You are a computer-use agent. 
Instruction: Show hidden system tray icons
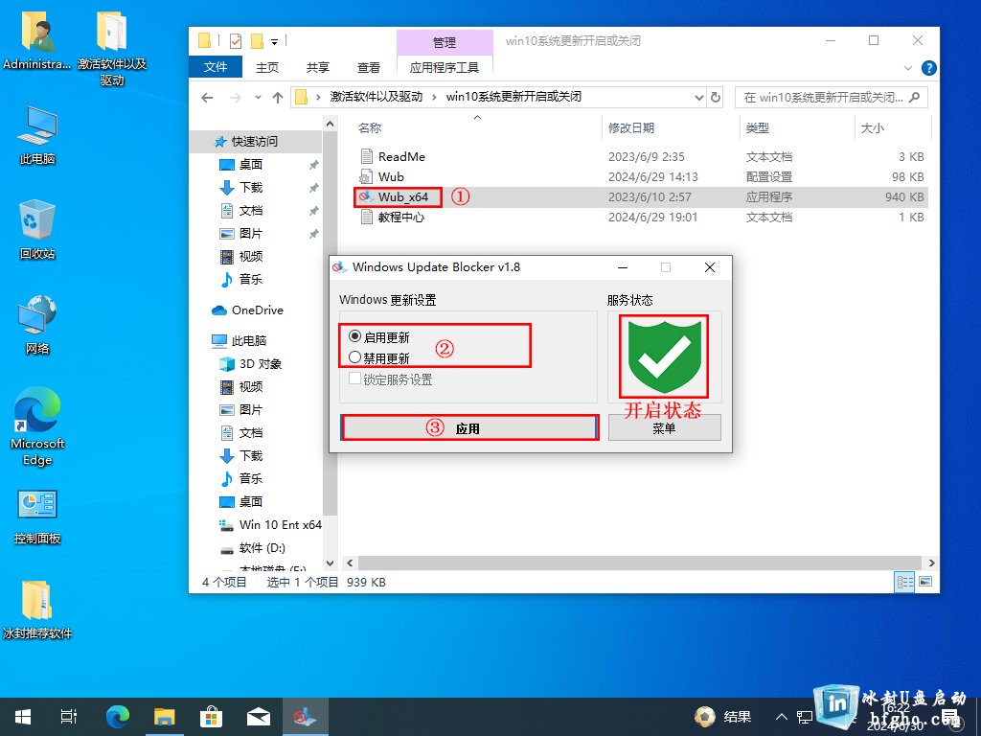click(782, 717)
